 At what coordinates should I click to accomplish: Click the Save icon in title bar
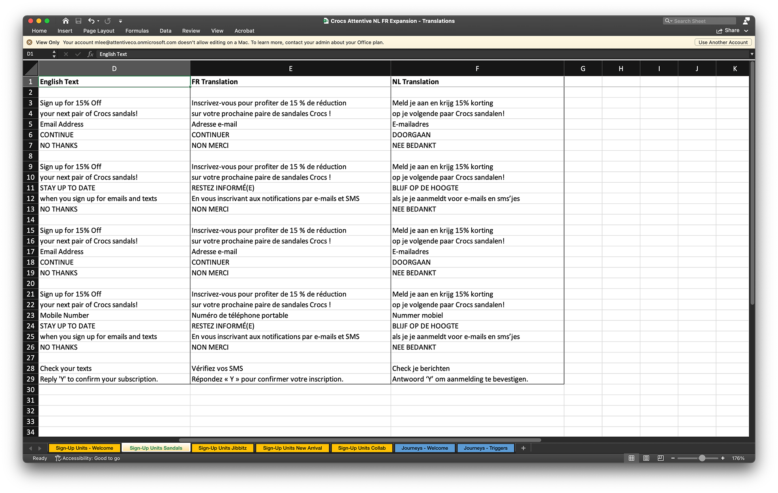point(79,21)
